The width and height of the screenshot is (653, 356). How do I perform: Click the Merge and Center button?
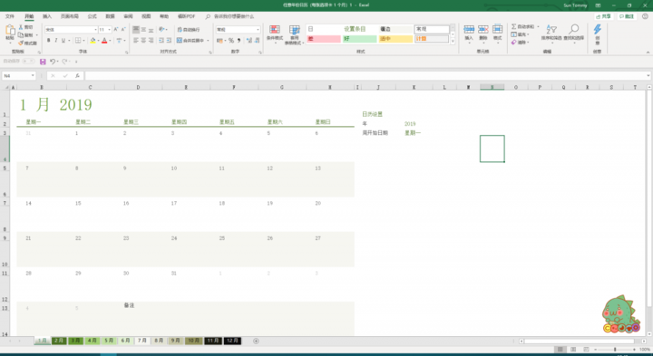click(190, 41)
